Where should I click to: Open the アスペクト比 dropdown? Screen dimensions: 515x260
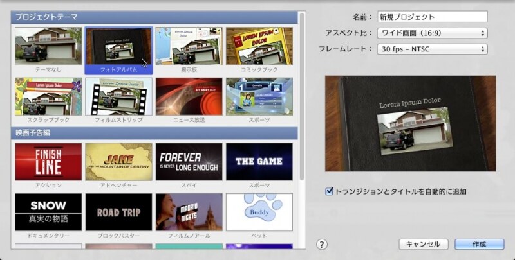click(x=432, y=33)
